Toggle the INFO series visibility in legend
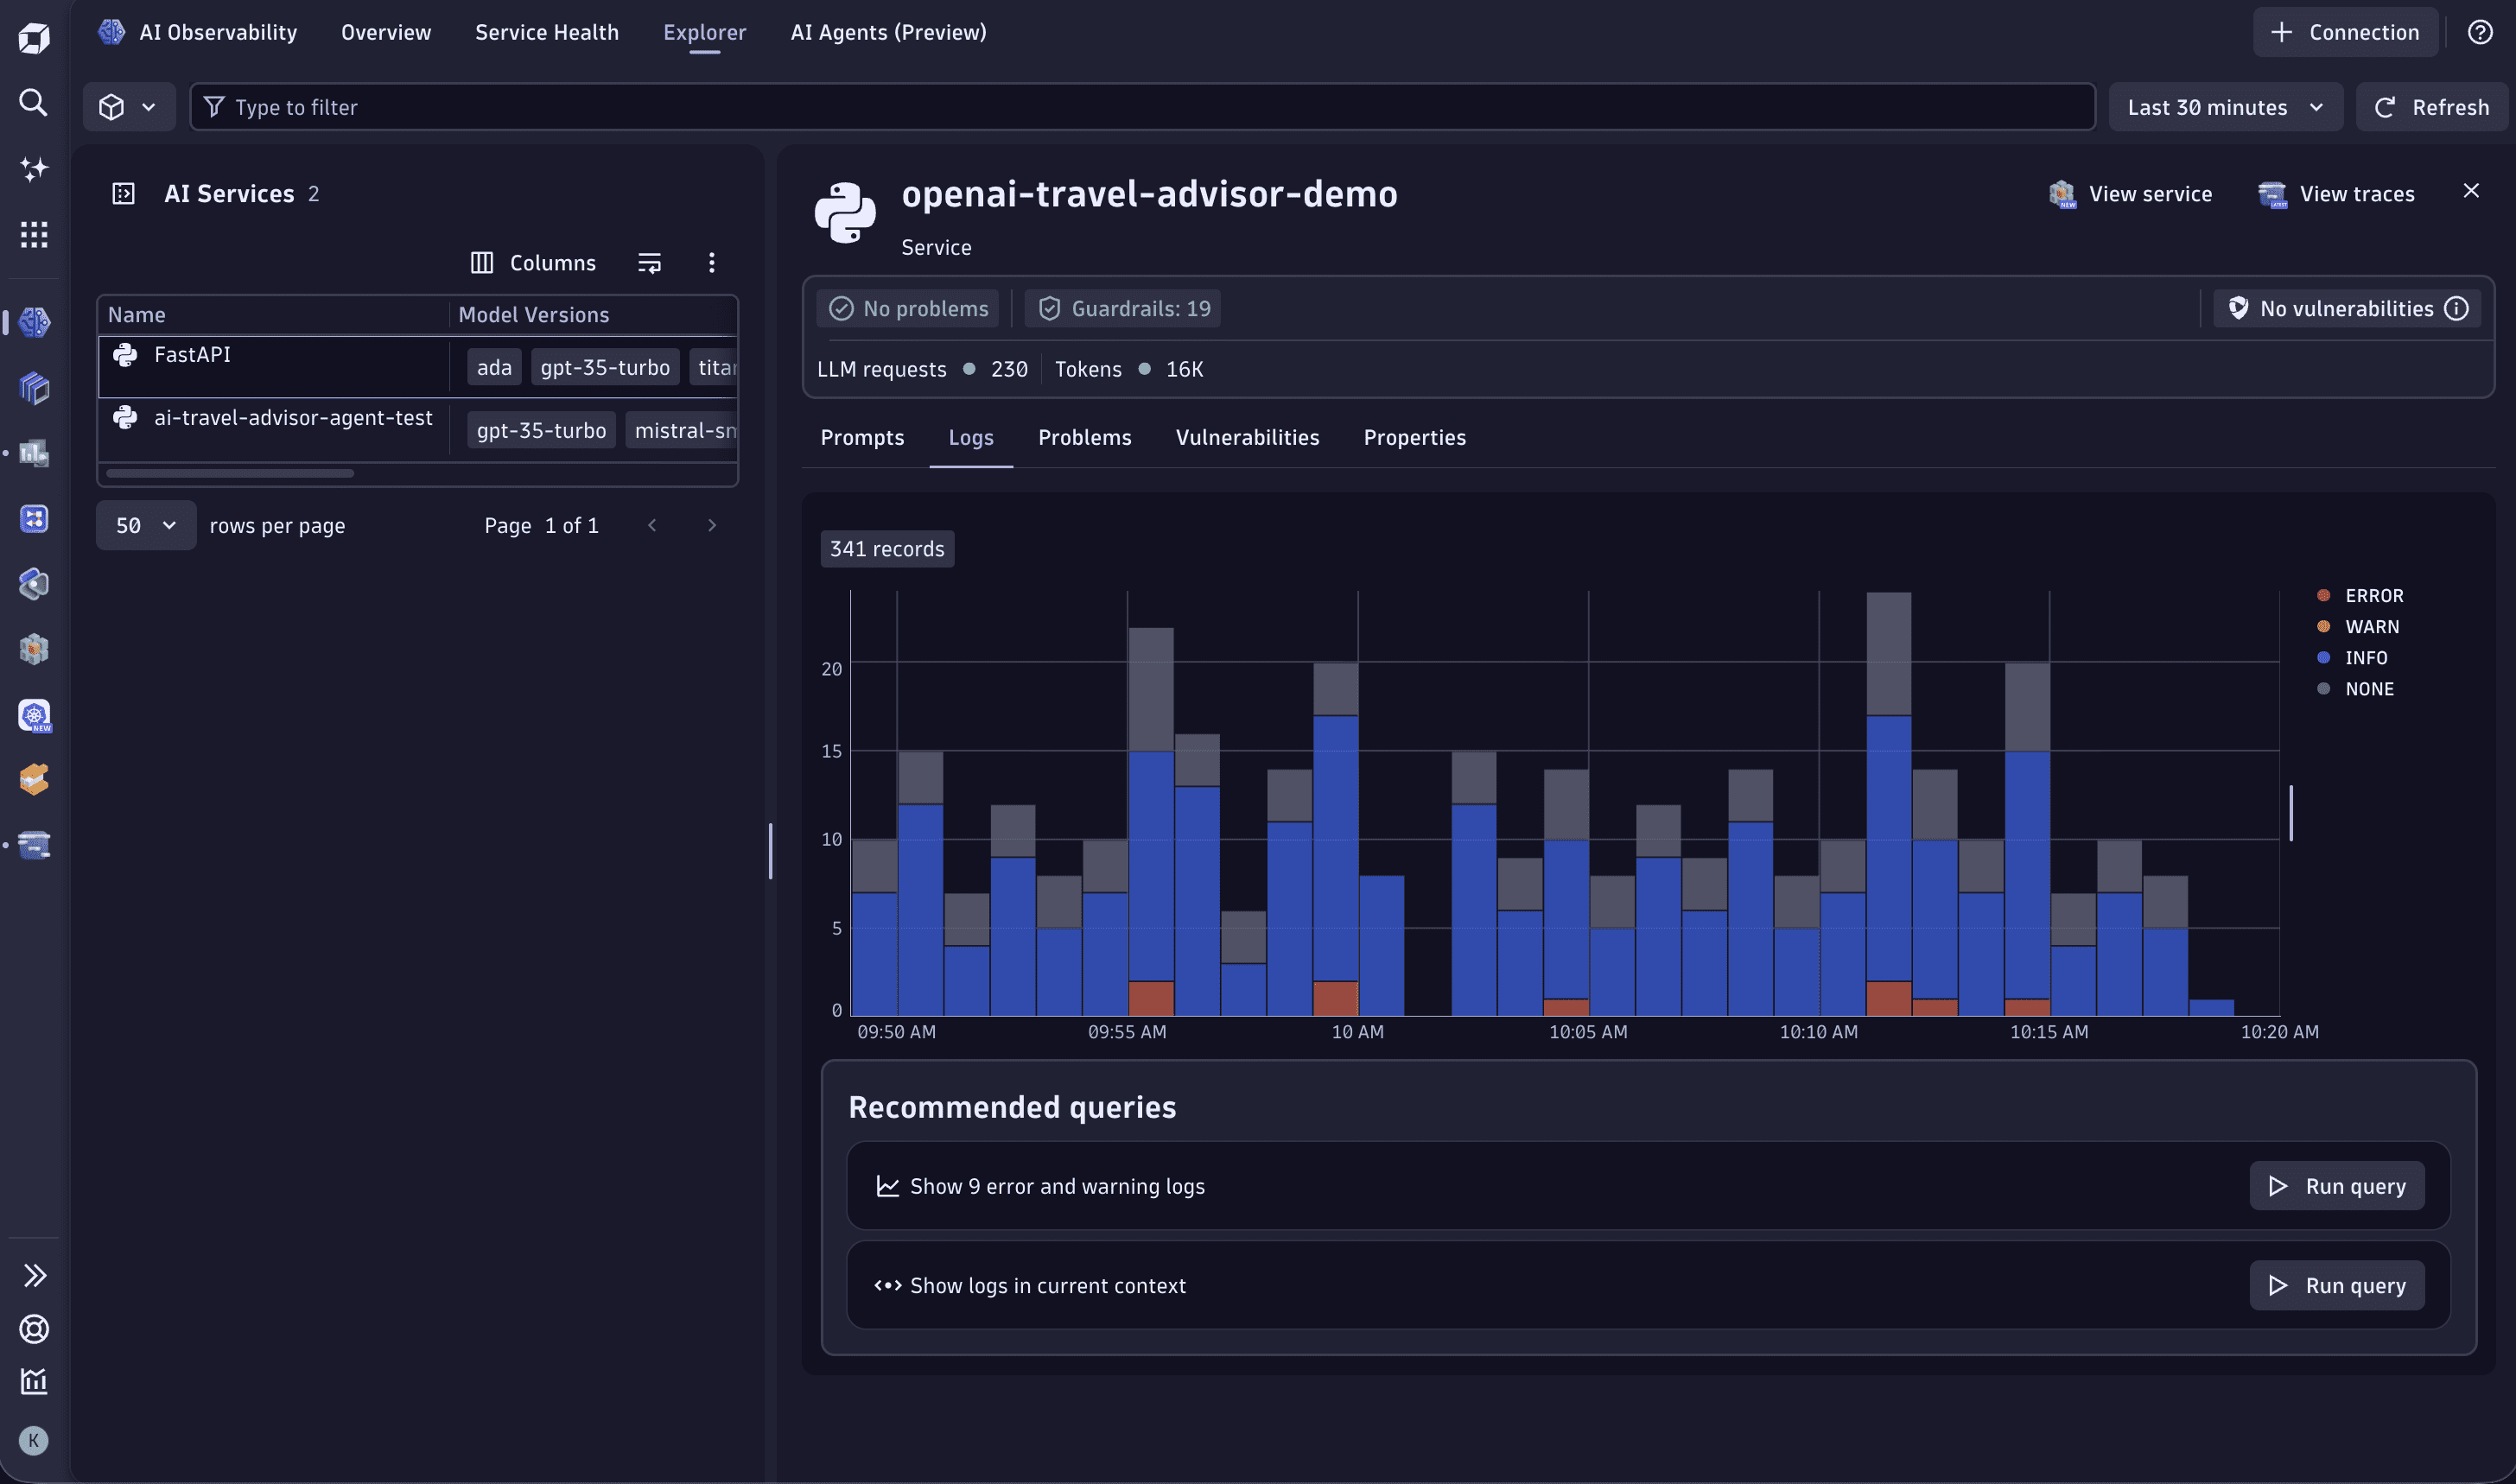 click(x=2366, y=657)
